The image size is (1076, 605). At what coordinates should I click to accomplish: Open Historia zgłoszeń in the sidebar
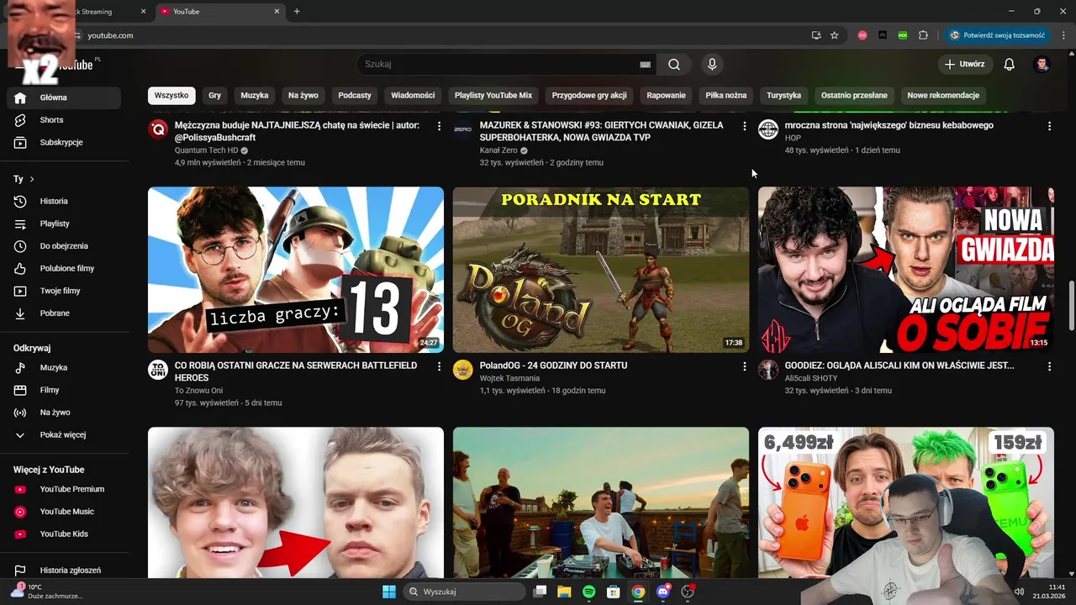pyautogui.click(x=65, y=571)
